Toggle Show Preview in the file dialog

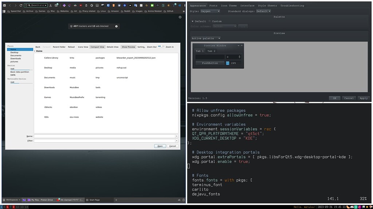coord(128,47)
